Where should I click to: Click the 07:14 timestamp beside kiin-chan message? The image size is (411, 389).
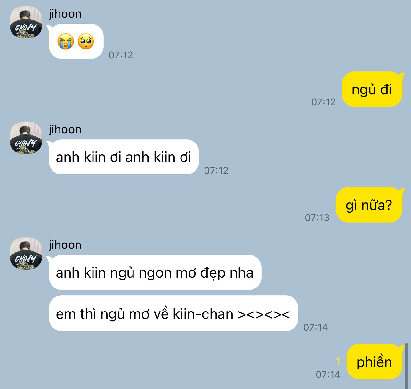click(x=316, y=327)
